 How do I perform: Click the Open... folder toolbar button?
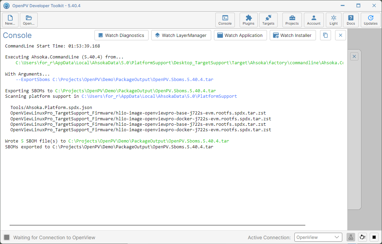pos(29,20)
